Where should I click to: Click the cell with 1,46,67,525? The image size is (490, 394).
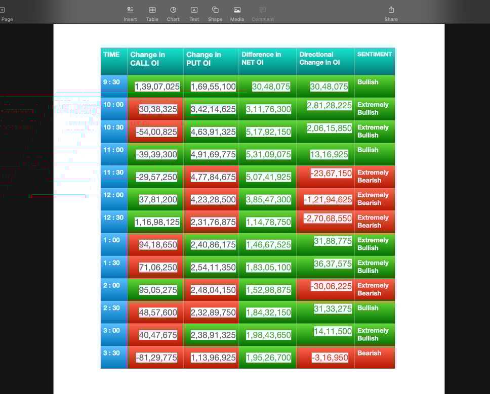pos(268,244)
